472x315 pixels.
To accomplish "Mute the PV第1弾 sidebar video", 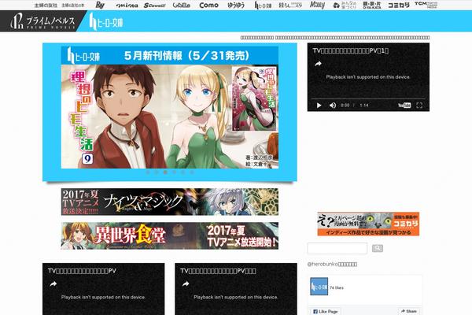I will 333,106.
